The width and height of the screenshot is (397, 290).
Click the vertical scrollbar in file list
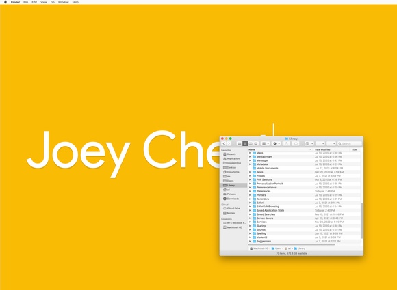point(362,221)
